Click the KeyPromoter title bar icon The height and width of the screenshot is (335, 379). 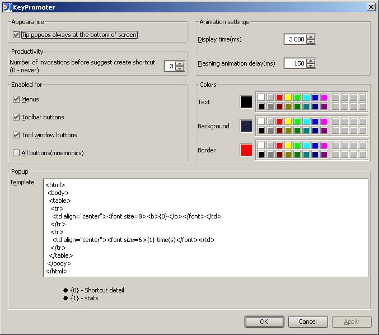[7, 7]
